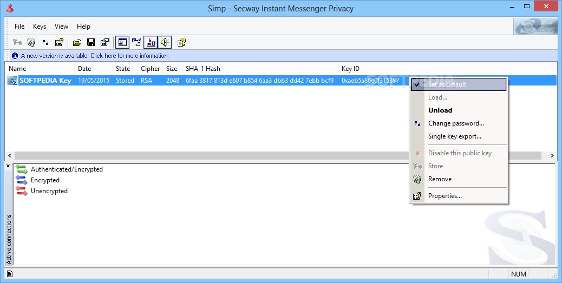
Task: Open the View menu
Action: (61, 27)
